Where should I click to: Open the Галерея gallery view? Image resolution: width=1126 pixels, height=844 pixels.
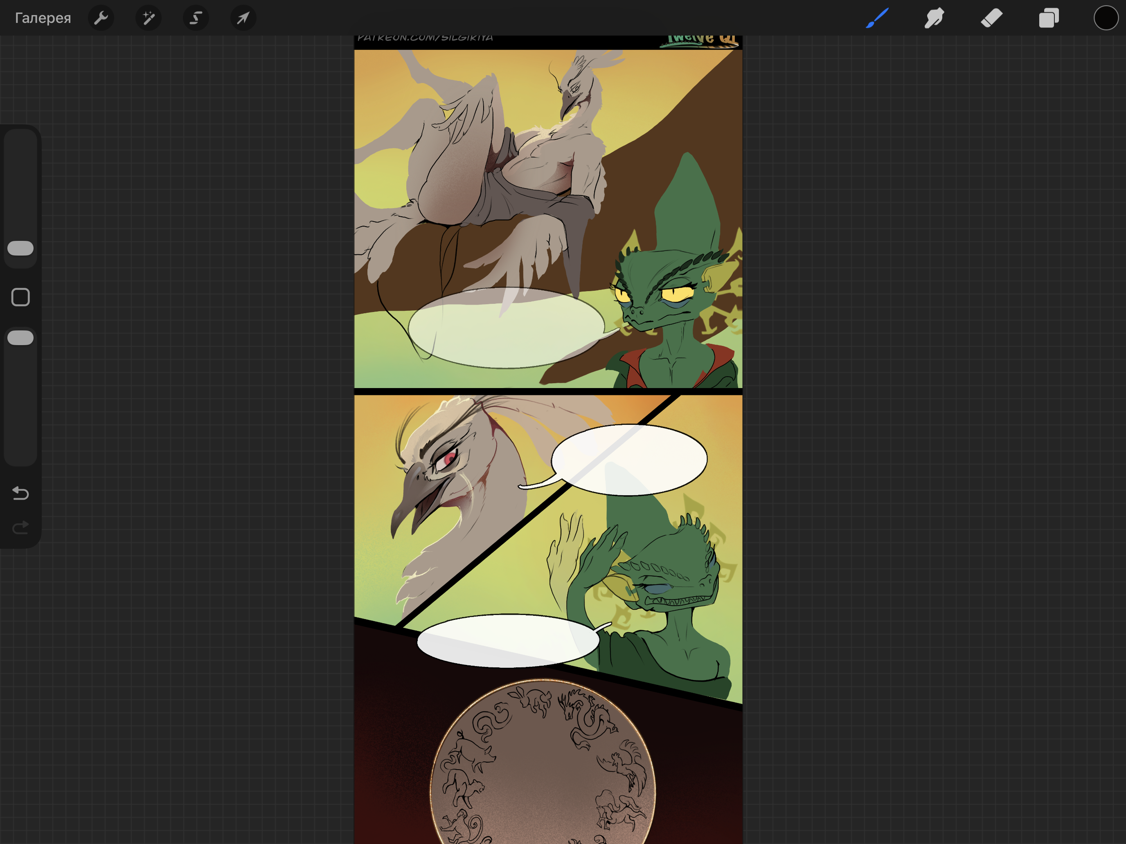(43, 18)
